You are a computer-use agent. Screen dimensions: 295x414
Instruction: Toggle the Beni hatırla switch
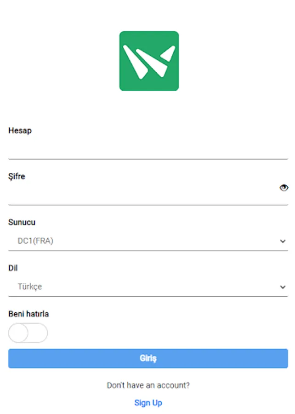(x=28, y=333)
